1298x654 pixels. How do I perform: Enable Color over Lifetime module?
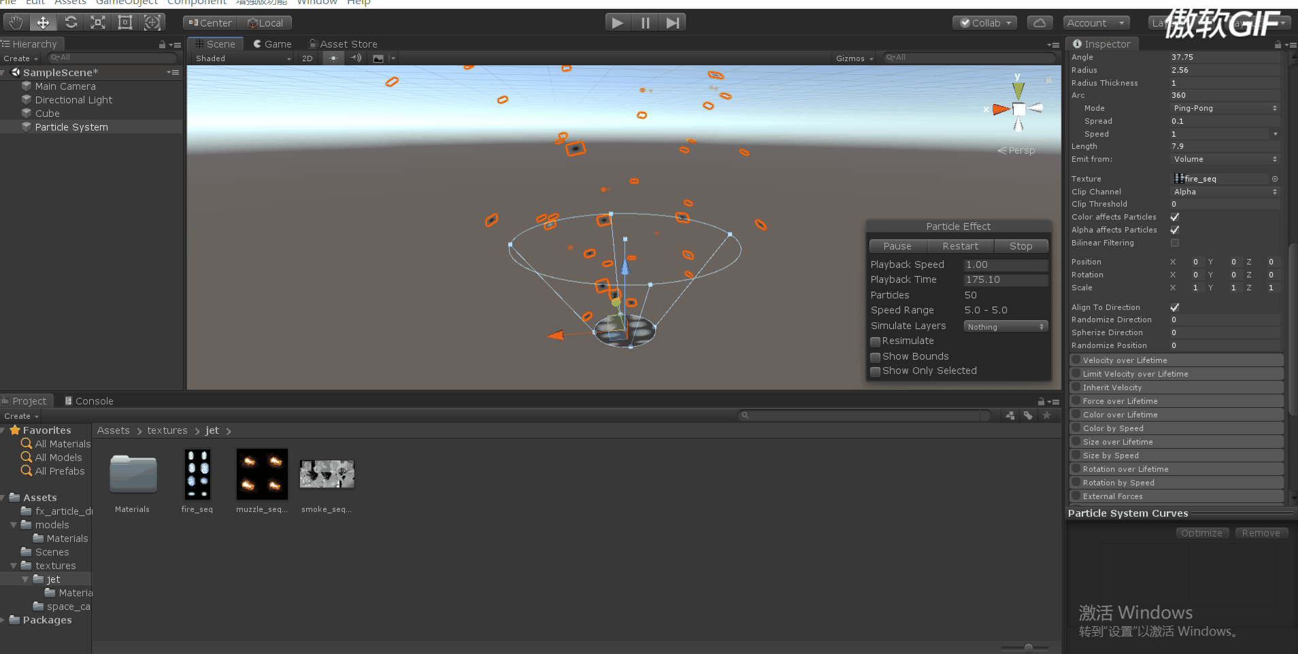[1076, 415]
